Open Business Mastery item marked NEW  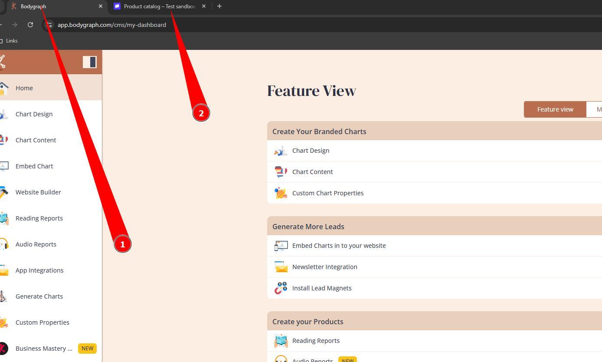(x=44, y=349)
